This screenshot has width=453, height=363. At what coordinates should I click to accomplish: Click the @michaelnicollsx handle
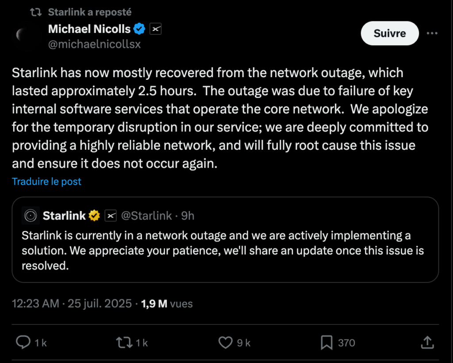pos(94,44)
